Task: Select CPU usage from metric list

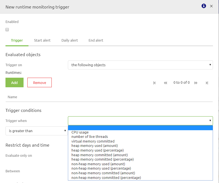Action: click(80, 132)
